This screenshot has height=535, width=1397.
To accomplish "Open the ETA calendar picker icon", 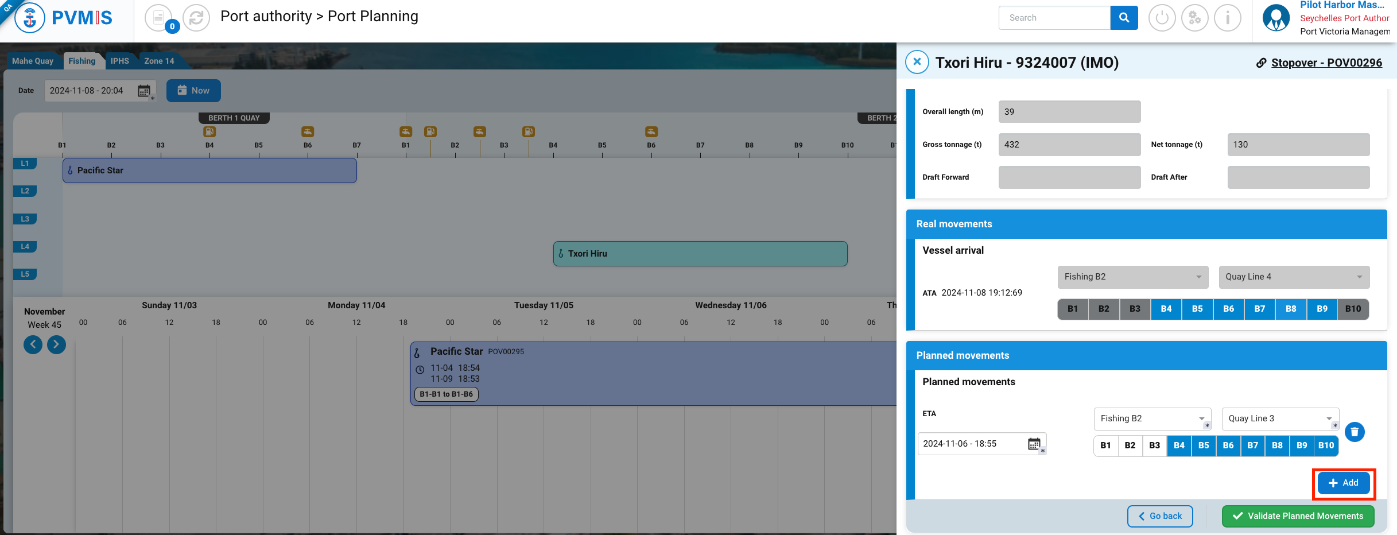I will click(x=1034, y=444).
